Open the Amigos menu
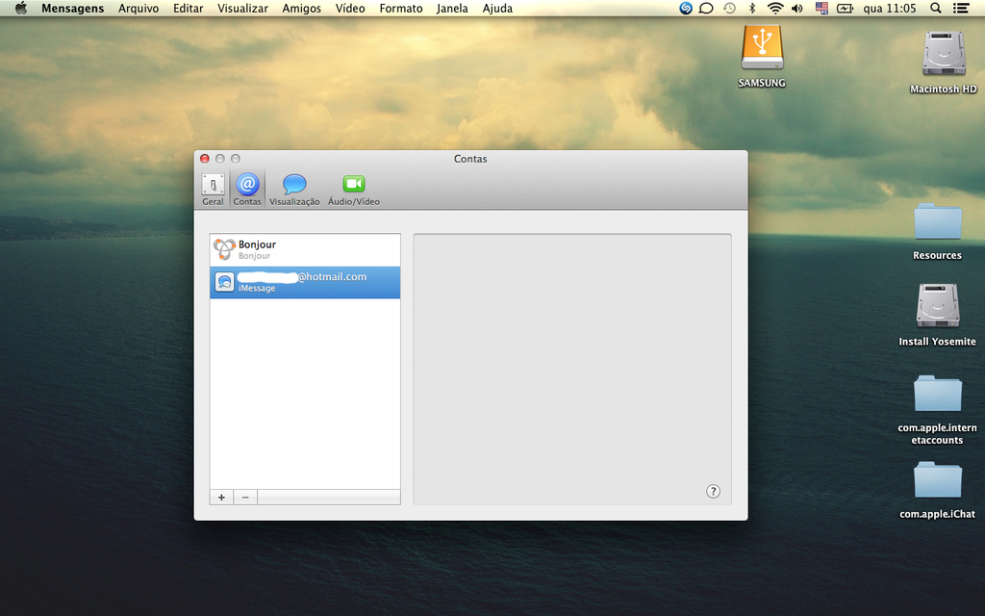985x616 pixels. click(x=301, y=8)
